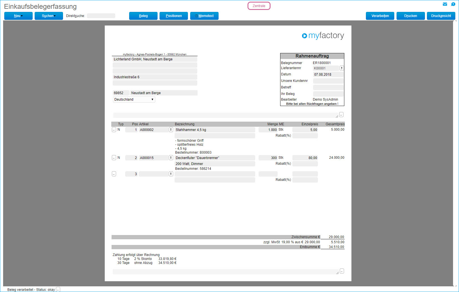Select country from Deutschland dropdown
This screenshot has height=292, width=459.
coord(134,100)
